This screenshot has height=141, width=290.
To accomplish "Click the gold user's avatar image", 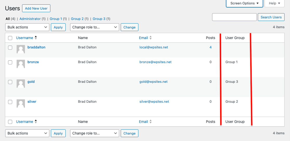I will coord(21,84).
